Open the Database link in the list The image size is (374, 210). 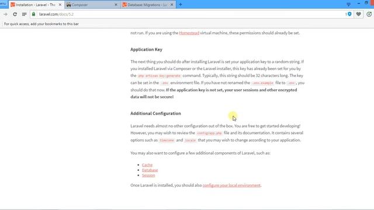click(x=150, y=170)
